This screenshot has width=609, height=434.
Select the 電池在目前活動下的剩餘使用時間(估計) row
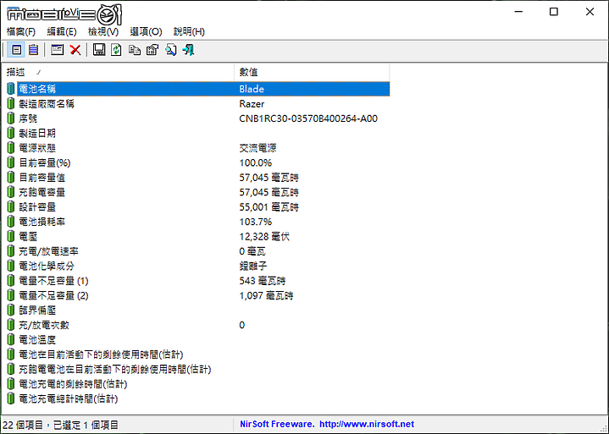101,354
